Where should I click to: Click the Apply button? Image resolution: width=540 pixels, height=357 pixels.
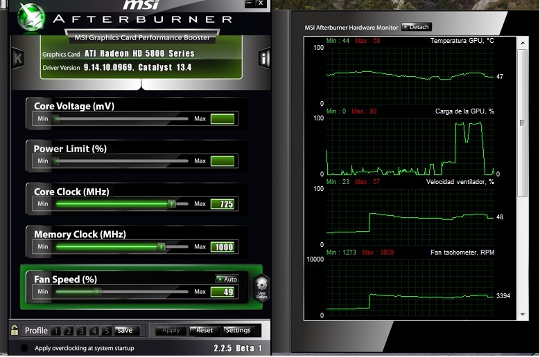[x=171, y=330]
